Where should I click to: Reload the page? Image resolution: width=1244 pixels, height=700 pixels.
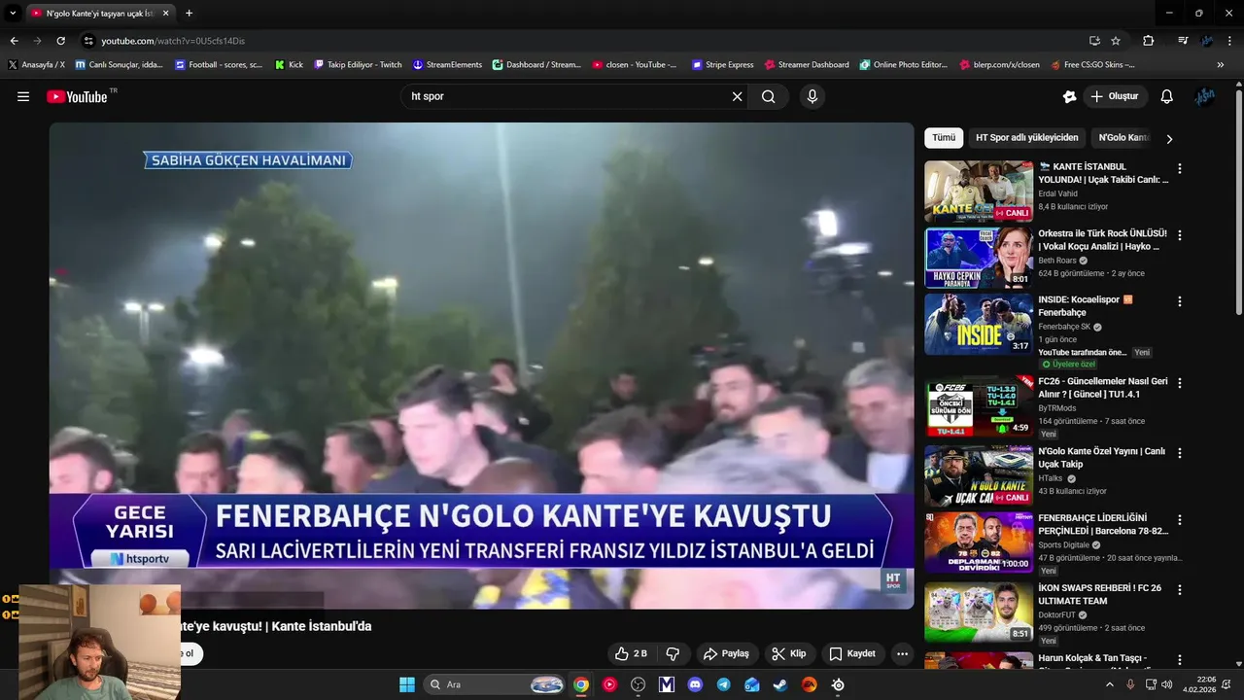(x=60, y=41)
